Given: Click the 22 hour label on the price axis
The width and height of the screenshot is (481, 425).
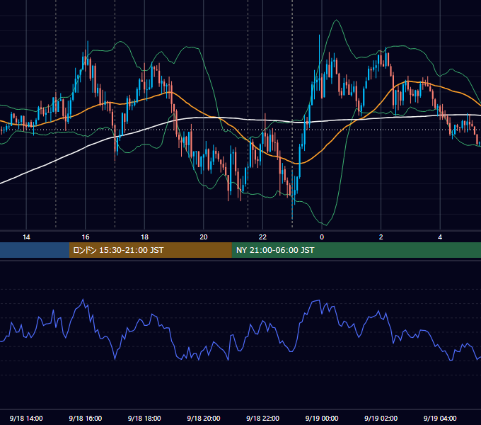Looking at the screenshot, I should click(262, 237).
